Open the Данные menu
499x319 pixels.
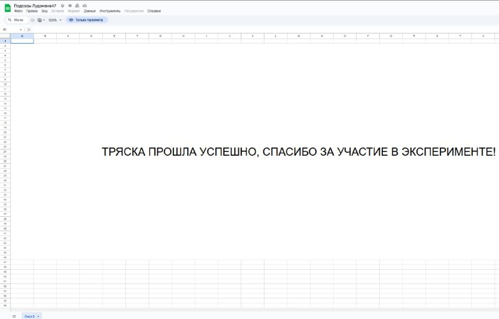tap(89, 11)
